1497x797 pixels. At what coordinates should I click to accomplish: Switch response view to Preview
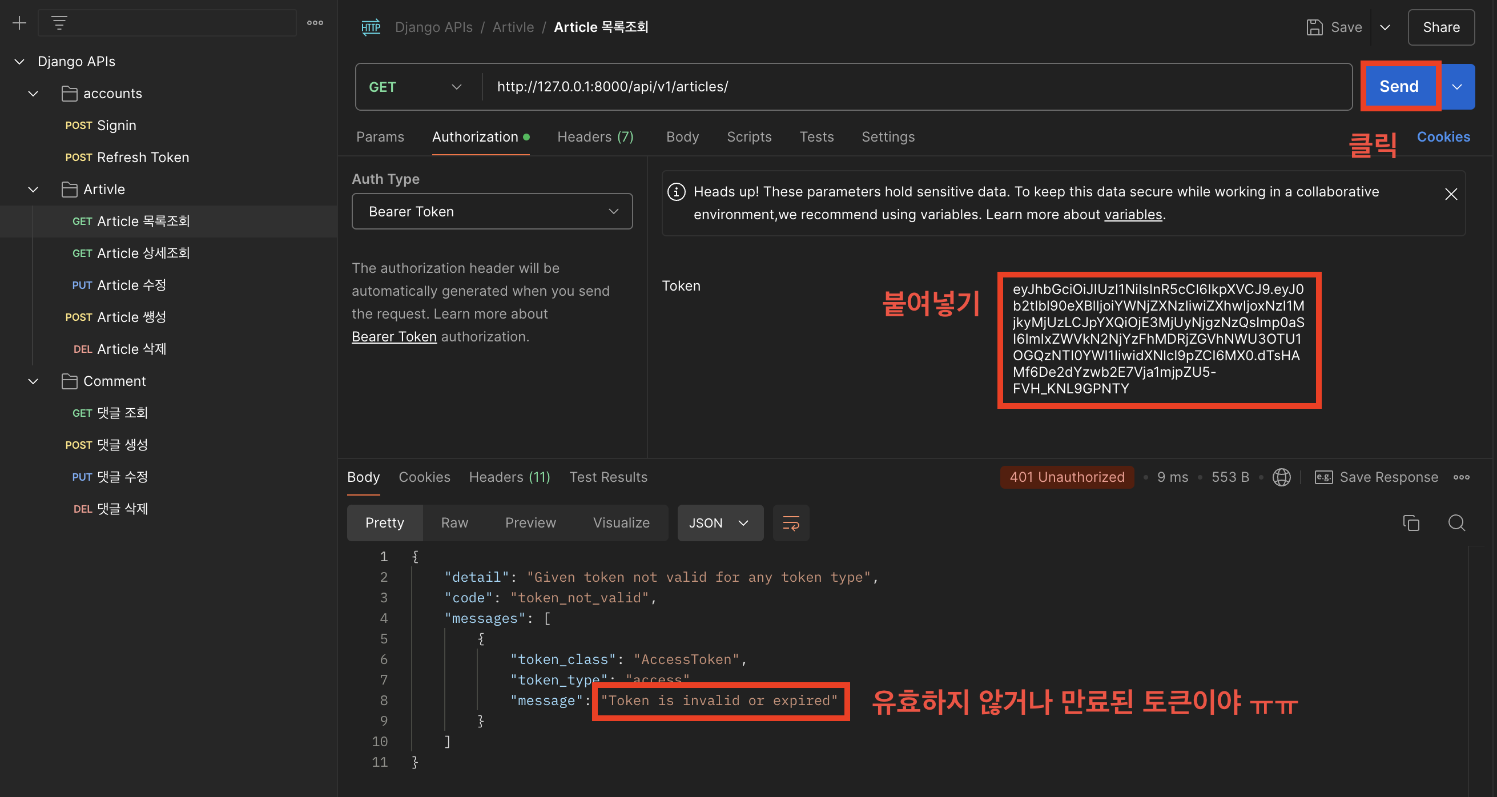[x=530, y=523]
